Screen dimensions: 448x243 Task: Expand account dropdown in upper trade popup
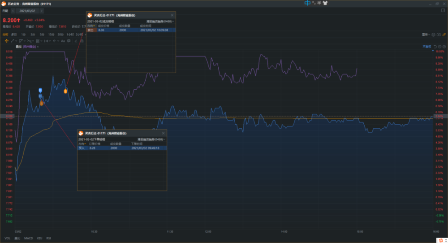(160, 21)
